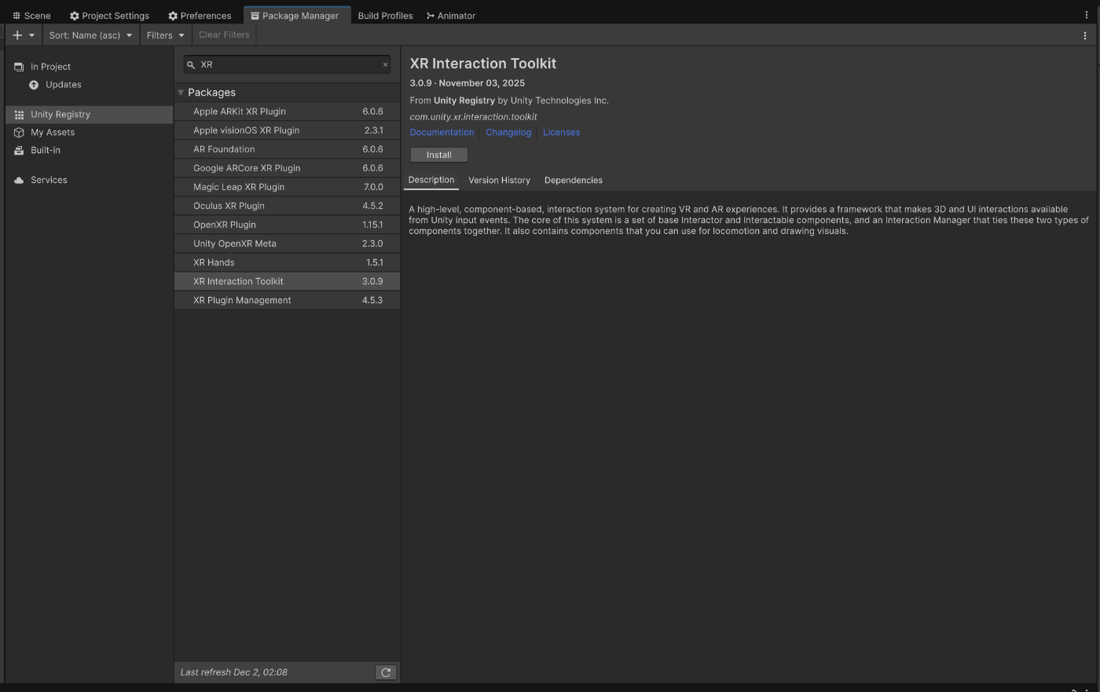
Task: Click the Install button
Action: 438,155
